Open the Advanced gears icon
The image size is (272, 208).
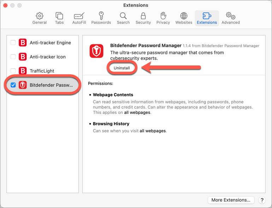231,16
